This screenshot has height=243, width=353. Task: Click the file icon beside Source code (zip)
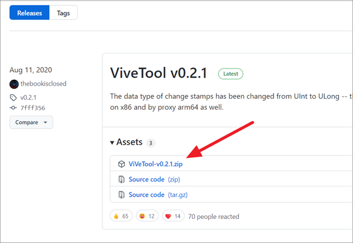pos(121,178)
